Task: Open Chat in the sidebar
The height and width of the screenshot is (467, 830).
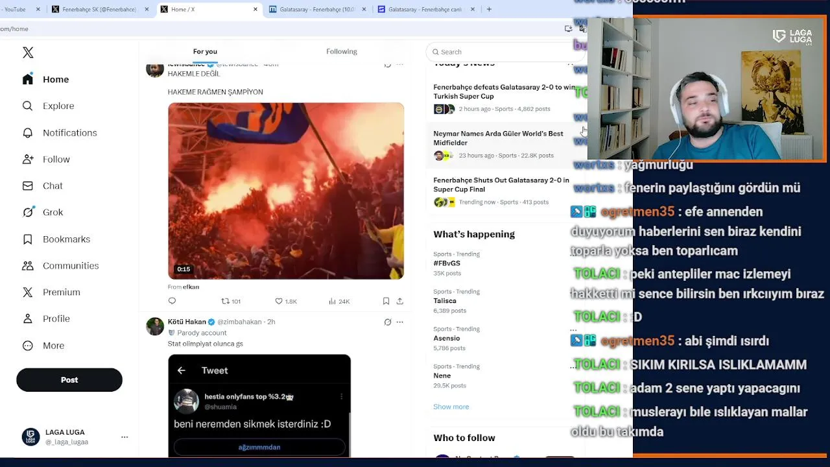Action: (42, 186)
